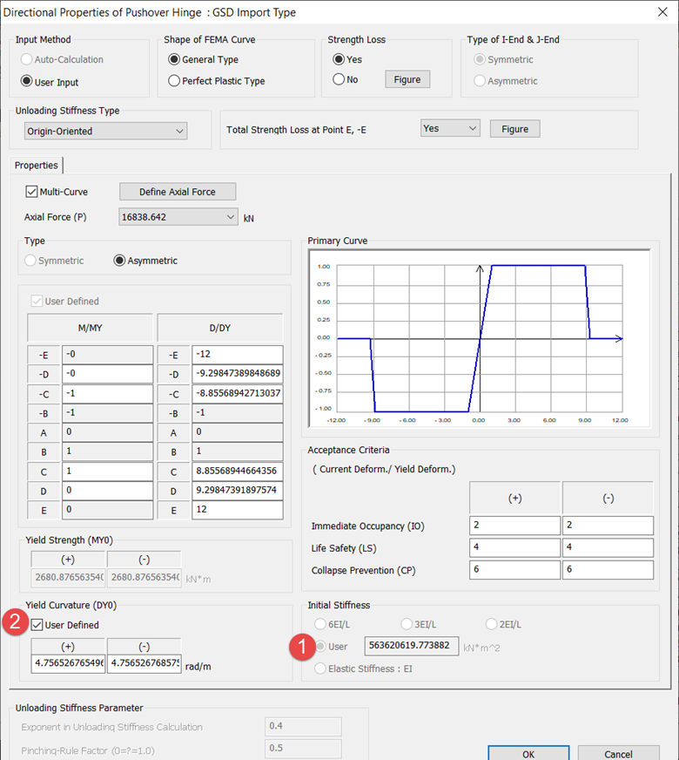The height and width of the screenshot is (760, 679).
Task: Click the Cancel button
Action: point(618,753)
